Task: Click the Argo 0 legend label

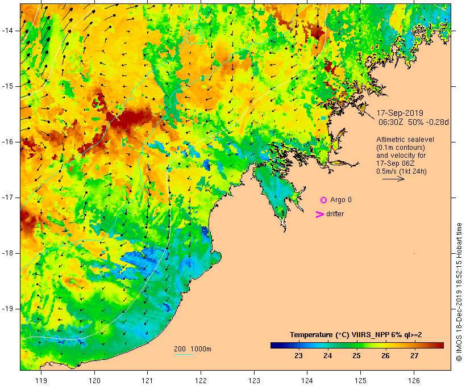Action: (x=341, y=200)
